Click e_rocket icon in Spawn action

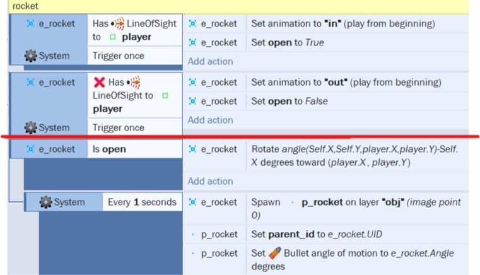pyautogui.click(x=192, y=202)
